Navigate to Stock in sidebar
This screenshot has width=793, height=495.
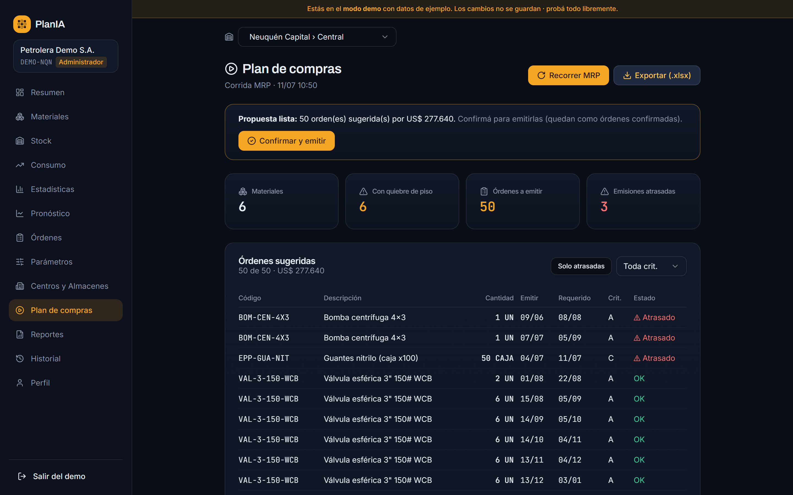pos(66,141)
